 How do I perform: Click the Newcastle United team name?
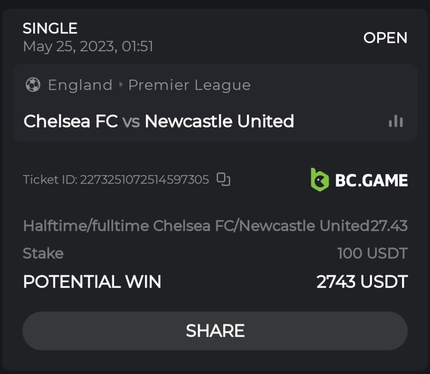219,121
